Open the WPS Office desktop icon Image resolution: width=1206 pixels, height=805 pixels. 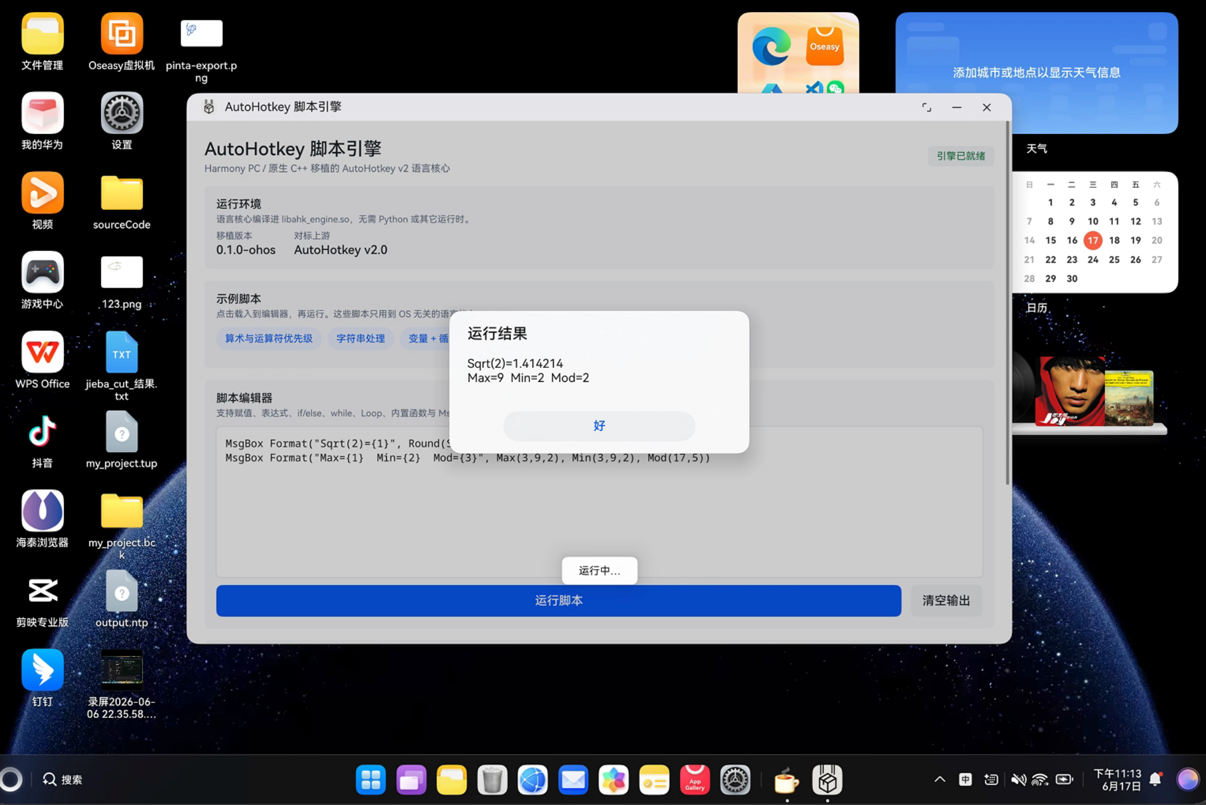pos(42,360)
